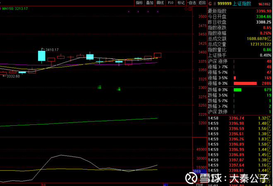Select the 叠加 overlay tool
The image size is (273, 186).
(150, 3)
